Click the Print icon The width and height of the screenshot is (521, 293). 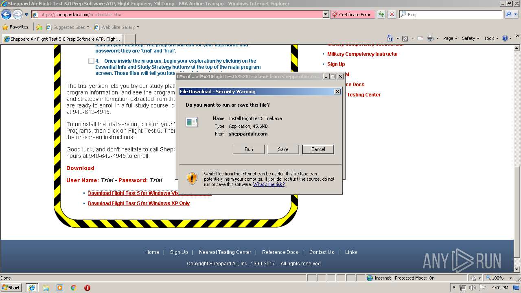point(430,38)
